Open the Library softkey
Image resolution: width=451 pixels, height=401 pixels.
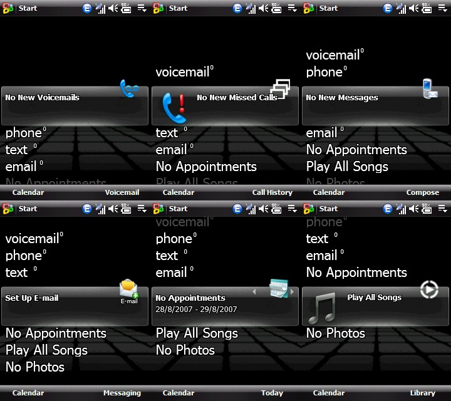[422, 393]
